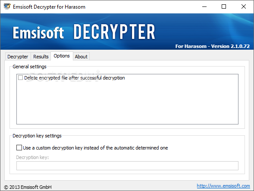The width and height of the screenshot is (254, 191).
Task: Click the 'Decryption key:' label
Action: 32,157
